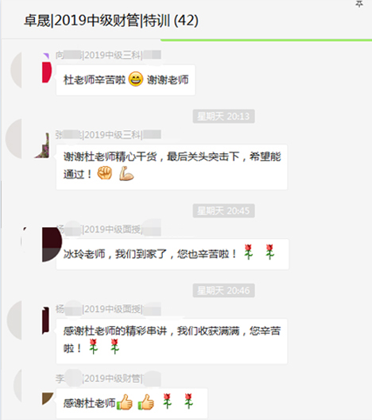
Task: Click sender name 李…|2019中级财管
Action: pyautogui.click(x=108, y=379)
